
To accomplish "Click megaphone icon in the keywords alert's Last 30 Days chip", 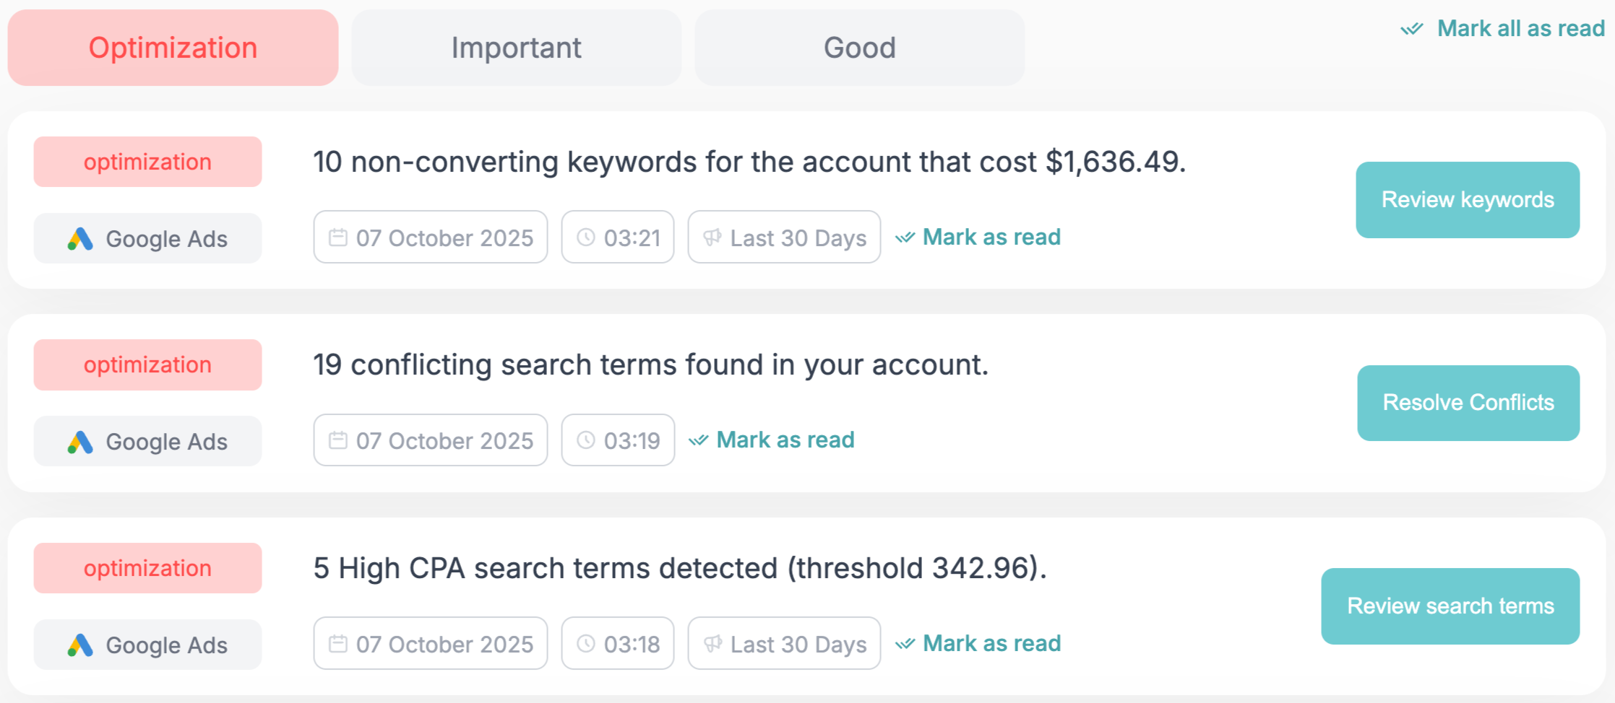I will (x=712, y=237).
